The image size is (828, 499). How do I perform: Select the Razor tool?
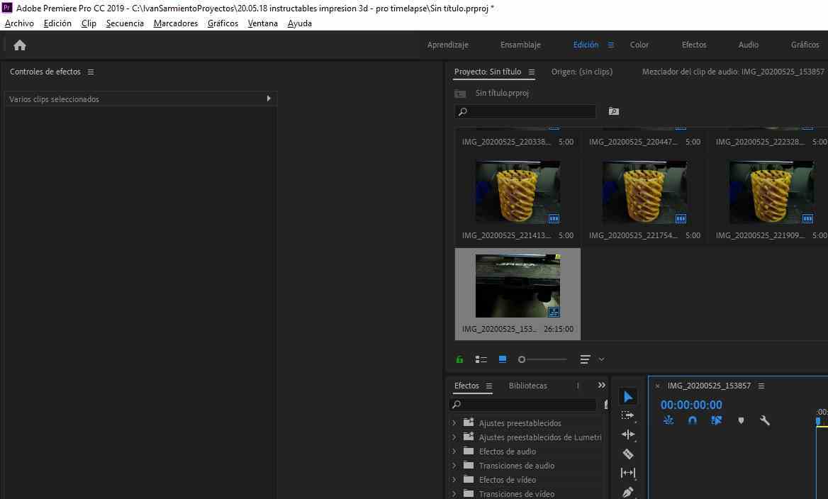tap(628, 454)
